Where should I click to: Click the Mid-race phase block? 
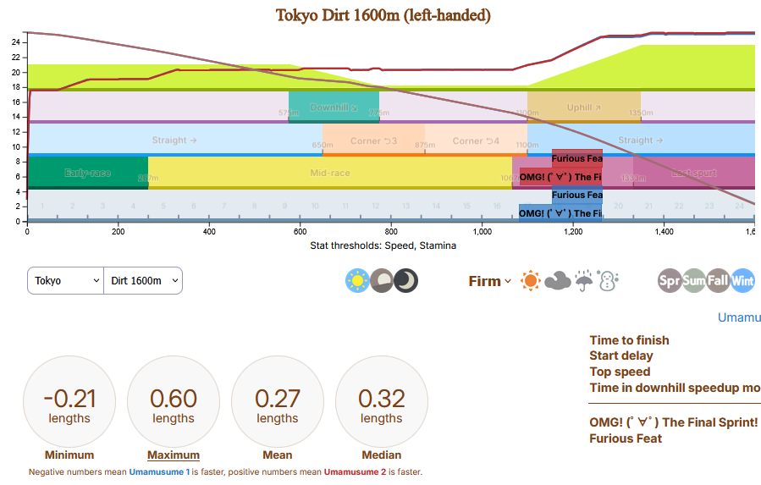click(330, 173)
